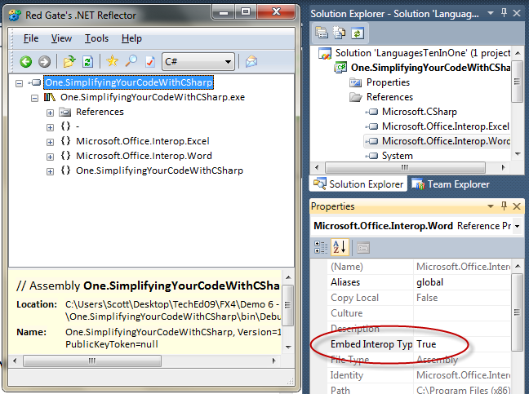The width and height of the screenshot is (529, 394).
Task: Select Microsoft.CSharp reference
Action: coord(420,112)
